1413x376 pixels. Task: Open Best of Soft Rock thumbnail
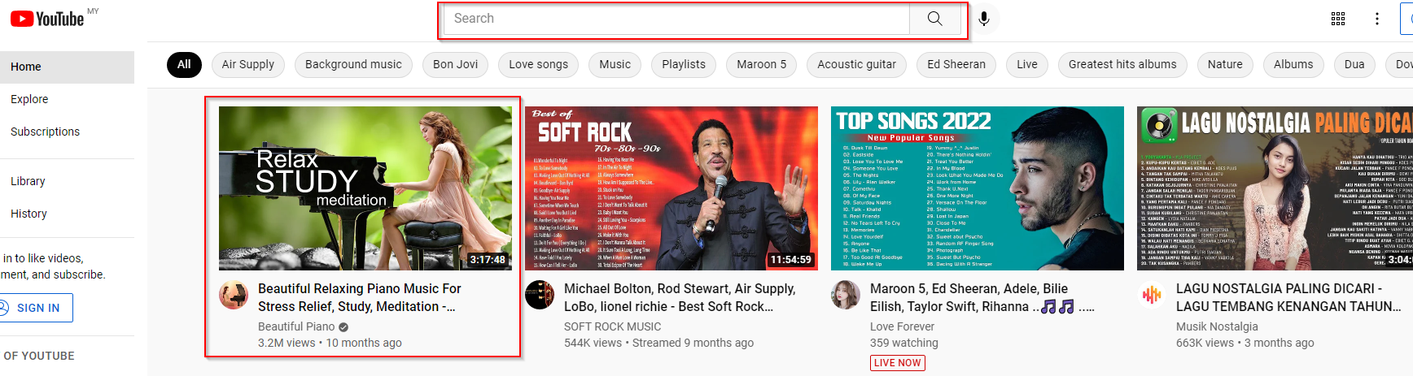click(x=672, y=188)
